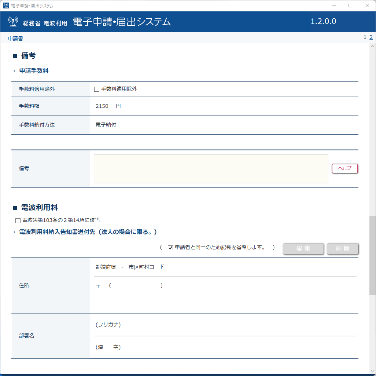Click the 電子納付 payment method value
This screenshot has width=376, height=376.
[x=106, y=125]
